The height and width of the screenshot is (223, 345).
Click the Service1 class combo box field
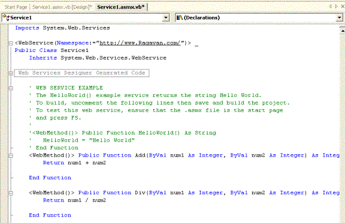(86, 17)
